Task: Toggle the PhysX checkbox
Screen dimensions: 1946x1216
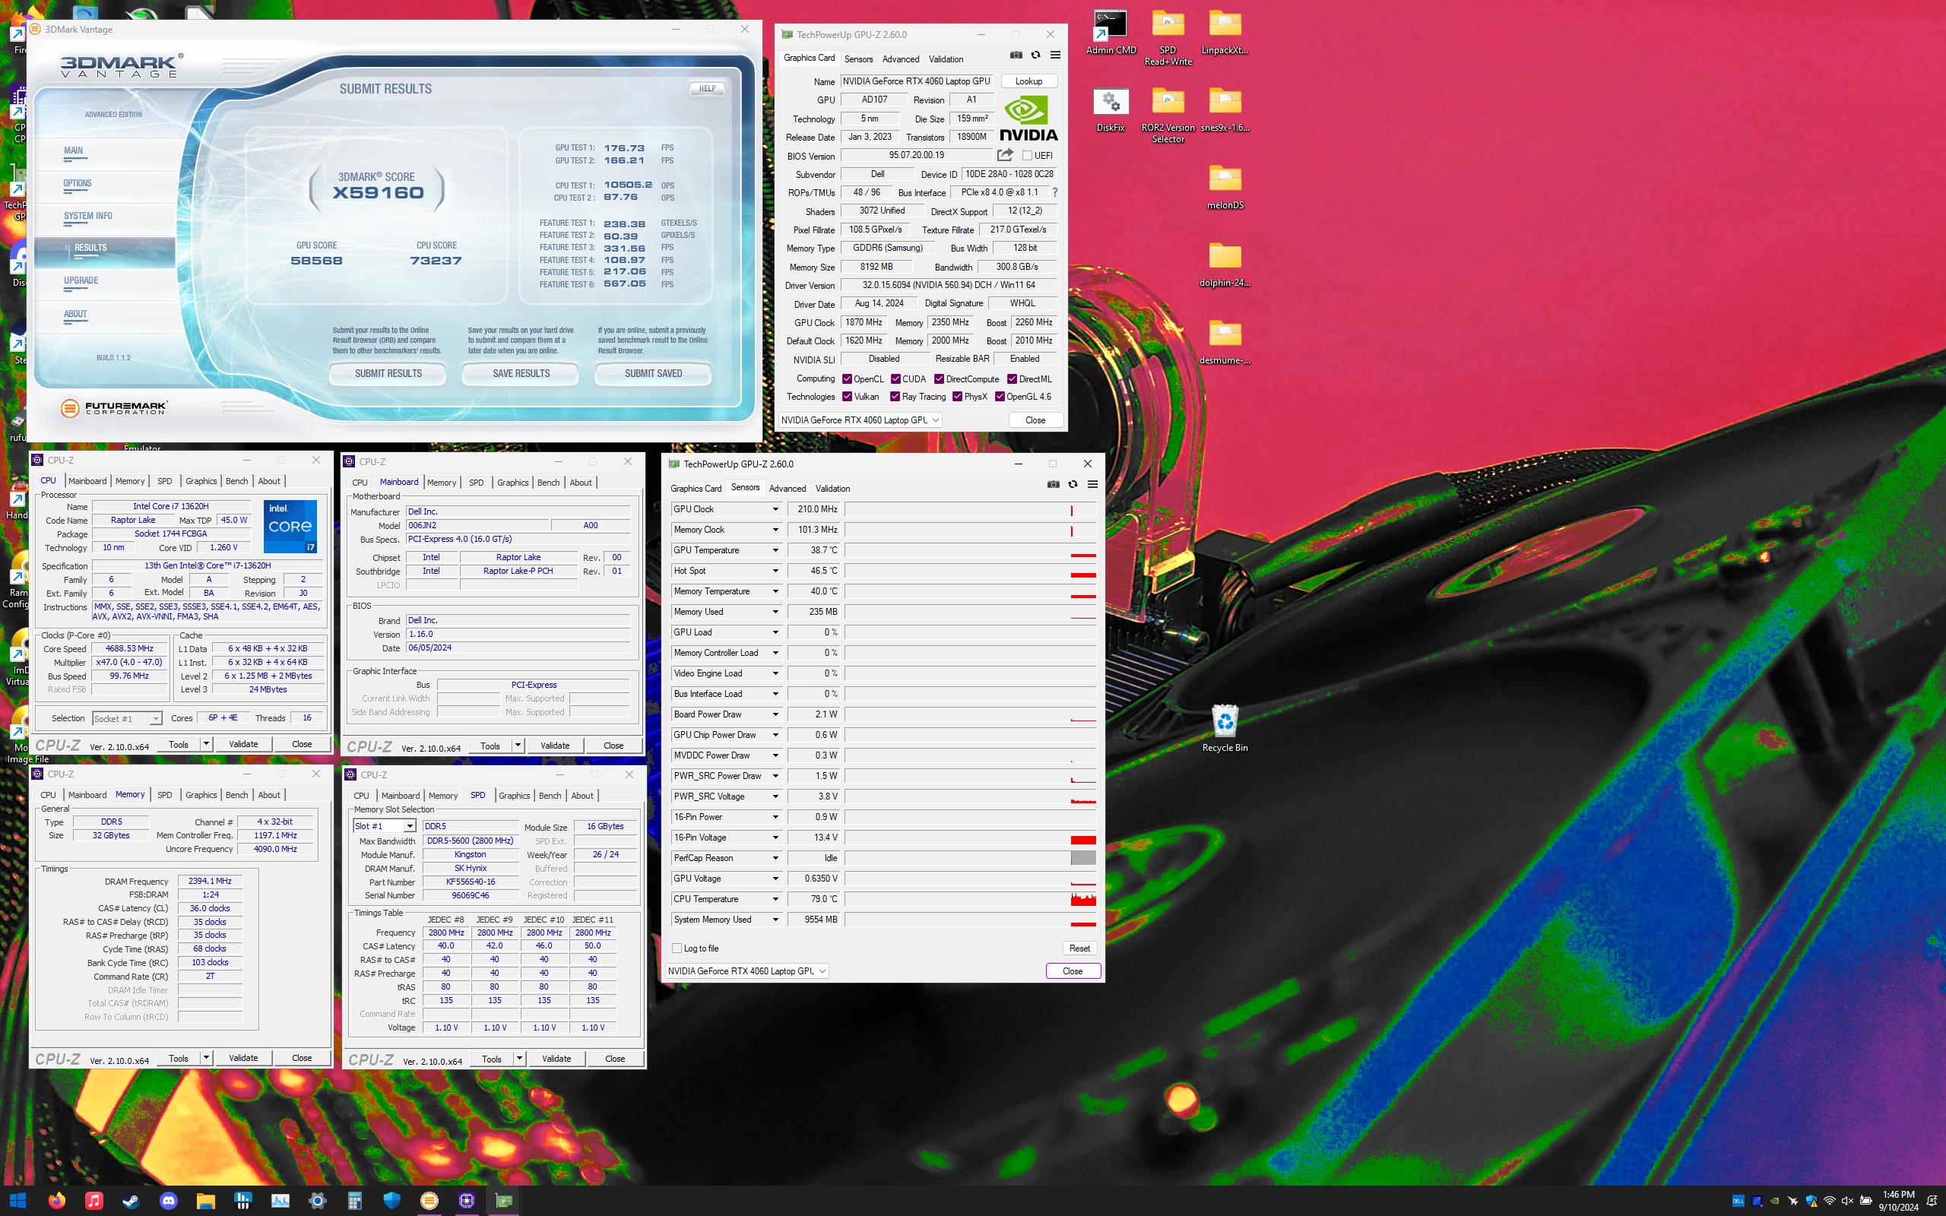Action: pyautogui.click(x=957, y=397)
